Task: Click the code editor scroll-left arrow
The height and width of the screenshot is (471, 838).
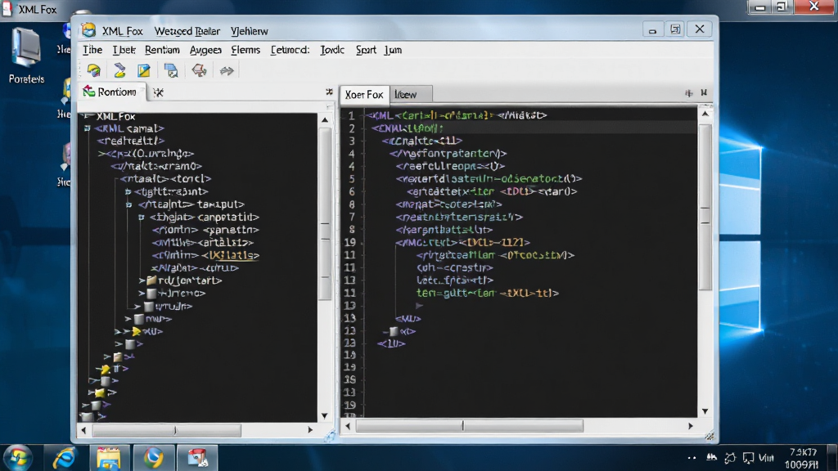Action: point(348,425)
